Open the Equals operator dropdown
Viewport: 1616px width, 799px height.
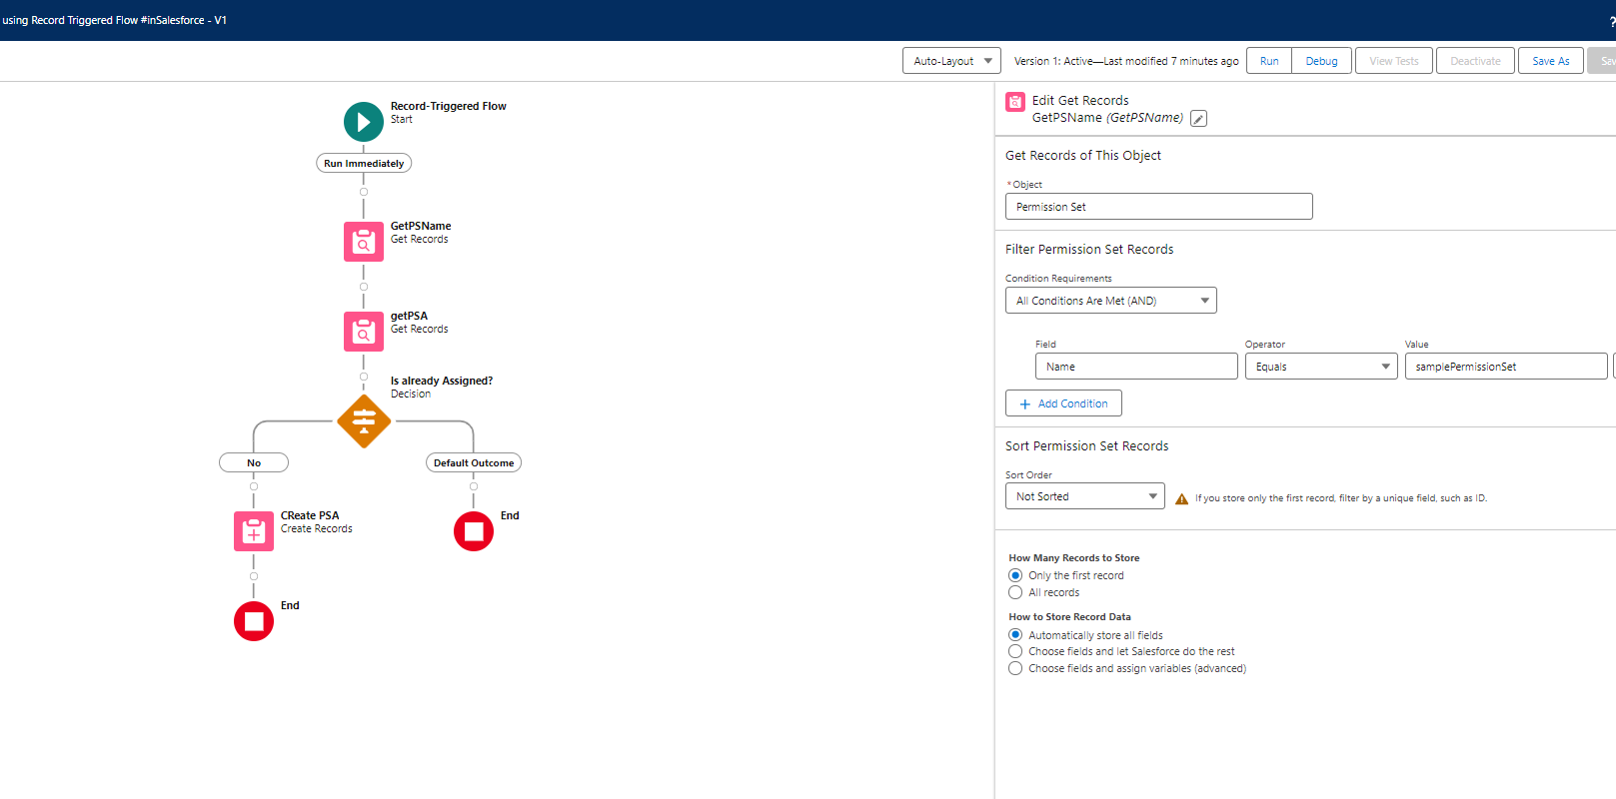pyautogui.click(x=1320, y=367)
